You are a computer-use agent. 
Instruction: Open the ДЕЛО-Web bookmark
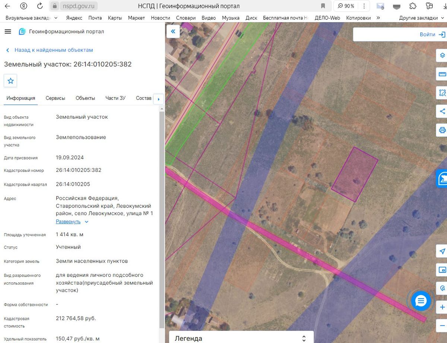pos(327,18)
